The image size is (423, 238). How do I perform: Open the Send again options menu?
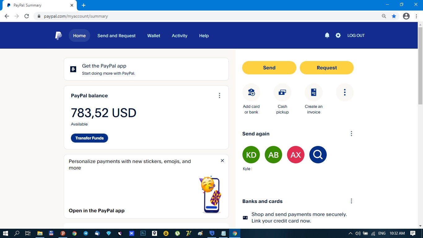[x=351, y=134]
